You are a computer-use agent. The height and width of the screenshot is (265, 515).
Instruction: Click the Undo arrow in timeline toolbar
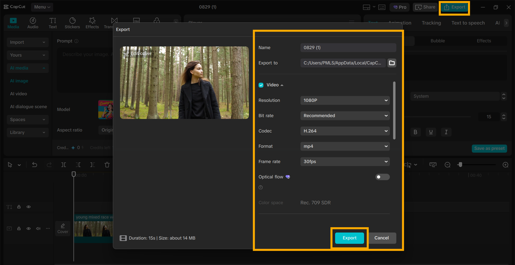click(35, 165)
